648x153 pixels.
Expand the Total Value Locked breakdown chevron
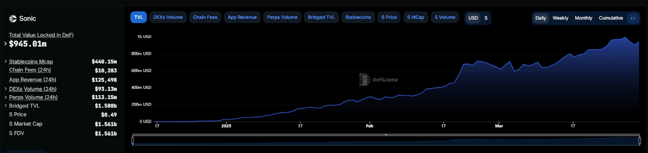pos(5,44)
